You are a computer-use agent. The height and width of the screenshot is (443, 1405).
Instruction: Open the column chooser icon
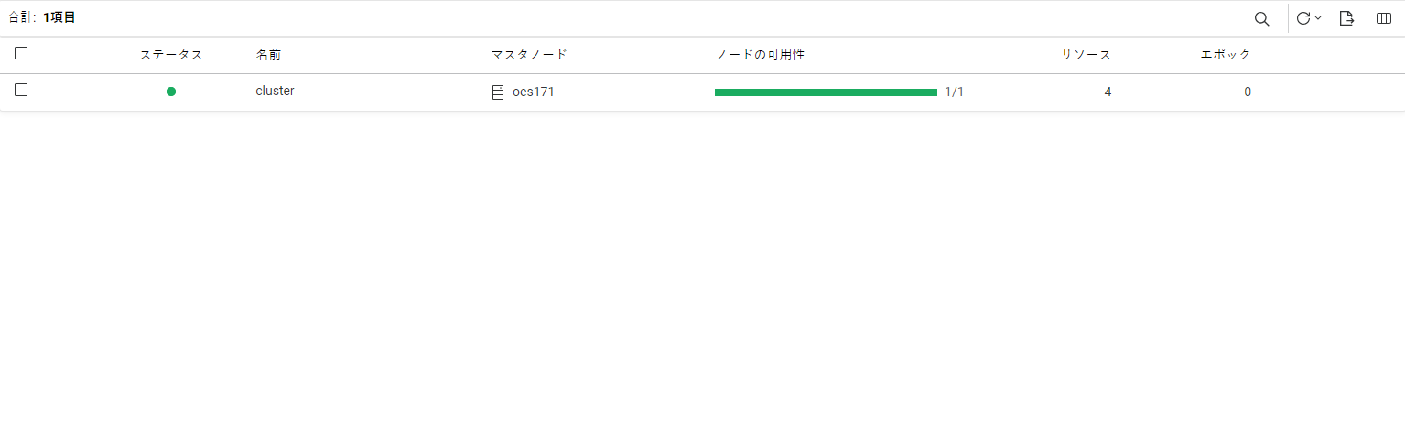pos(1384,18)
